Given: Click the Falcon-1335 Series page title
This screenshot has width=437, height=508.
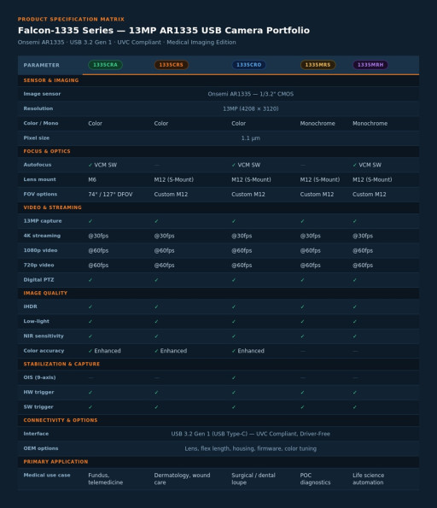Looking at the screenshot, I should [x=164, y=31].
